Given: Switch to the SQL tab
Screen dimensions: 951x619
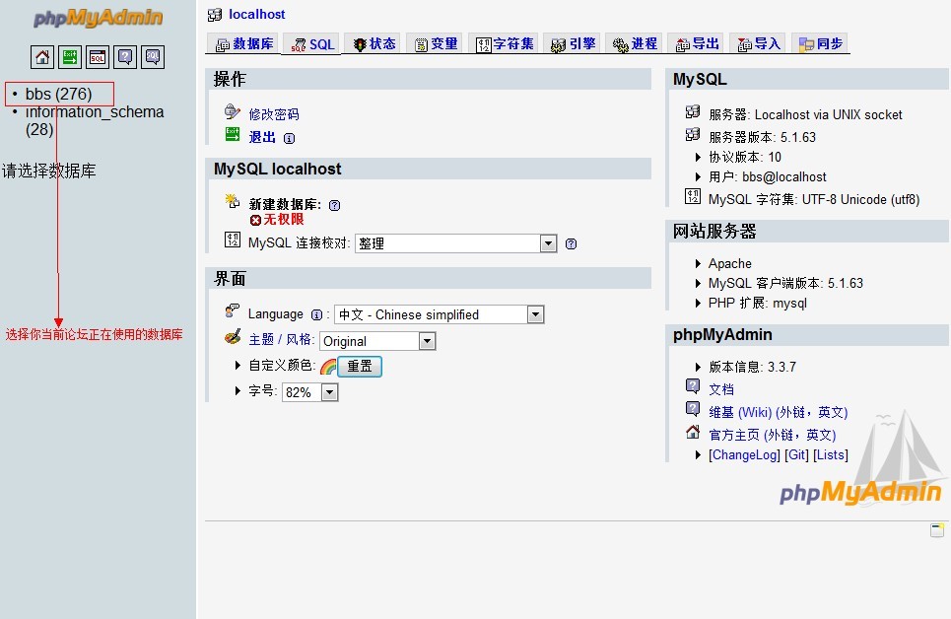Looking at the screenshot, I should 313,44.
